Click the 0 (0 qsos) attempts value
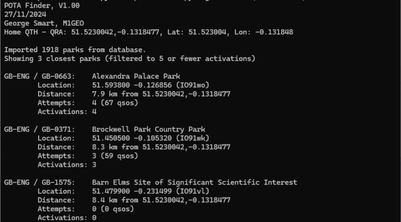The height and width of the screenshot is (222, 401). coord(113,209)
